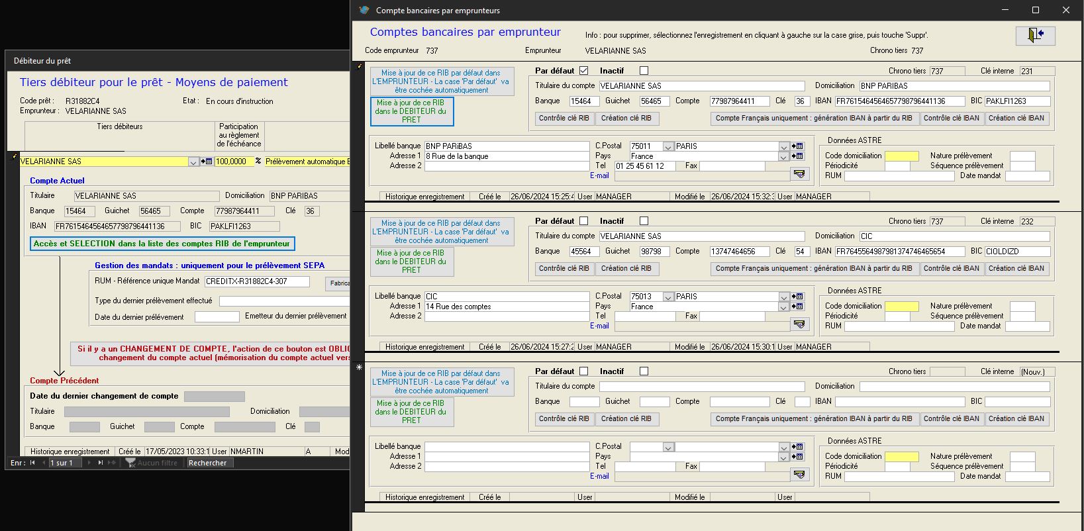1084x531 pixels.
Task: Click the app icon in Compte bancaires title bar
Action: point(364,10)
